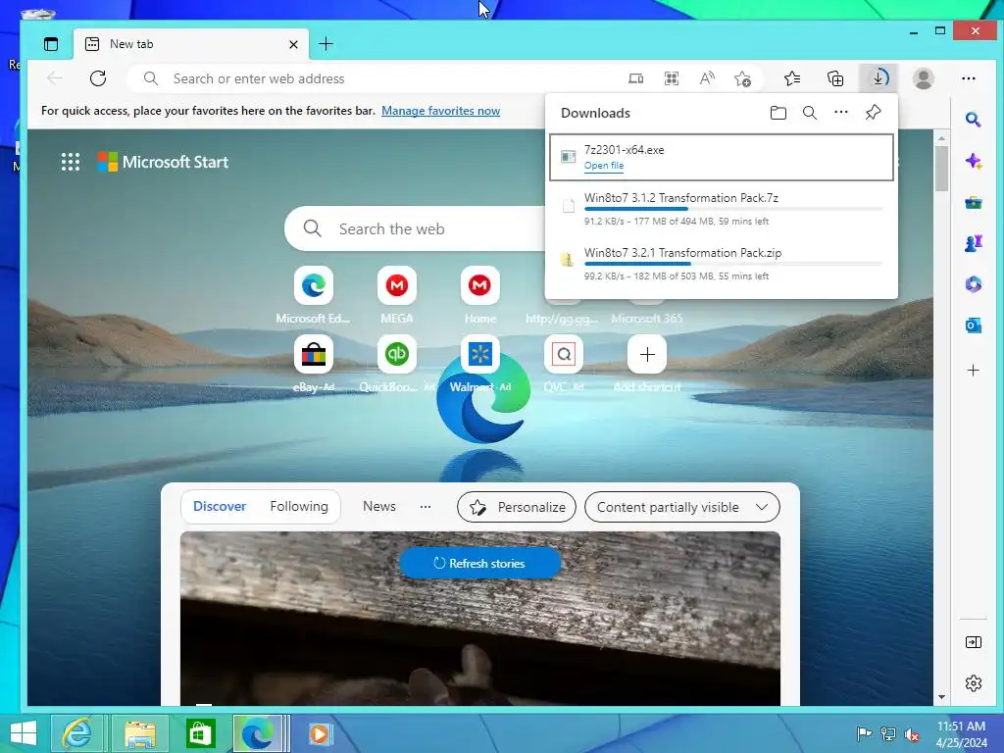
Task: Open a new tab with plus button
Action: (x=326, y=43)
